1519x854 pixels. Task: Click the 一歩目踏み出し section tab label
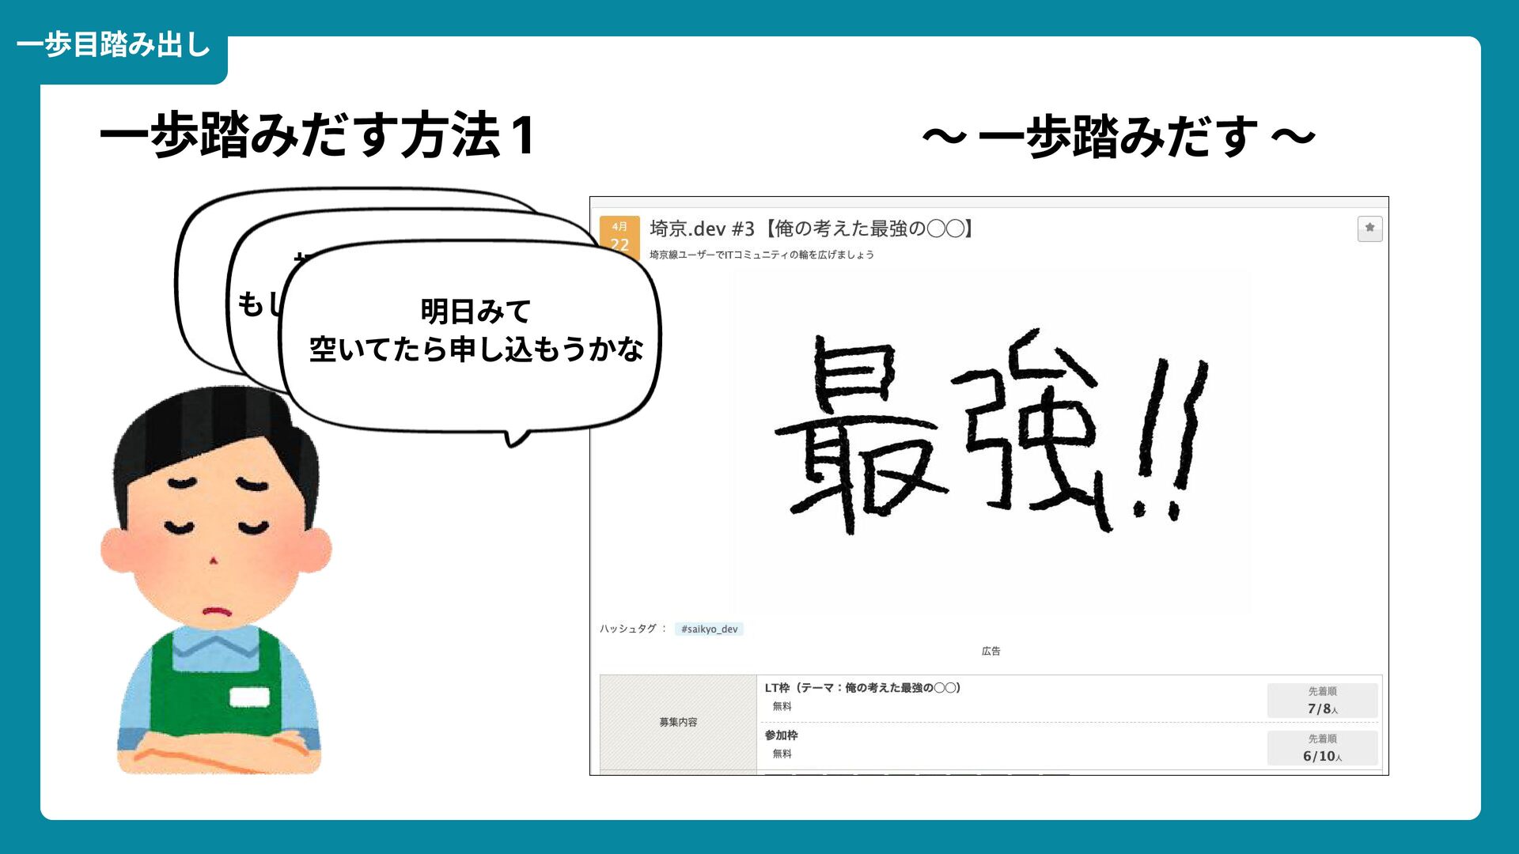click(x=114, y=45)
